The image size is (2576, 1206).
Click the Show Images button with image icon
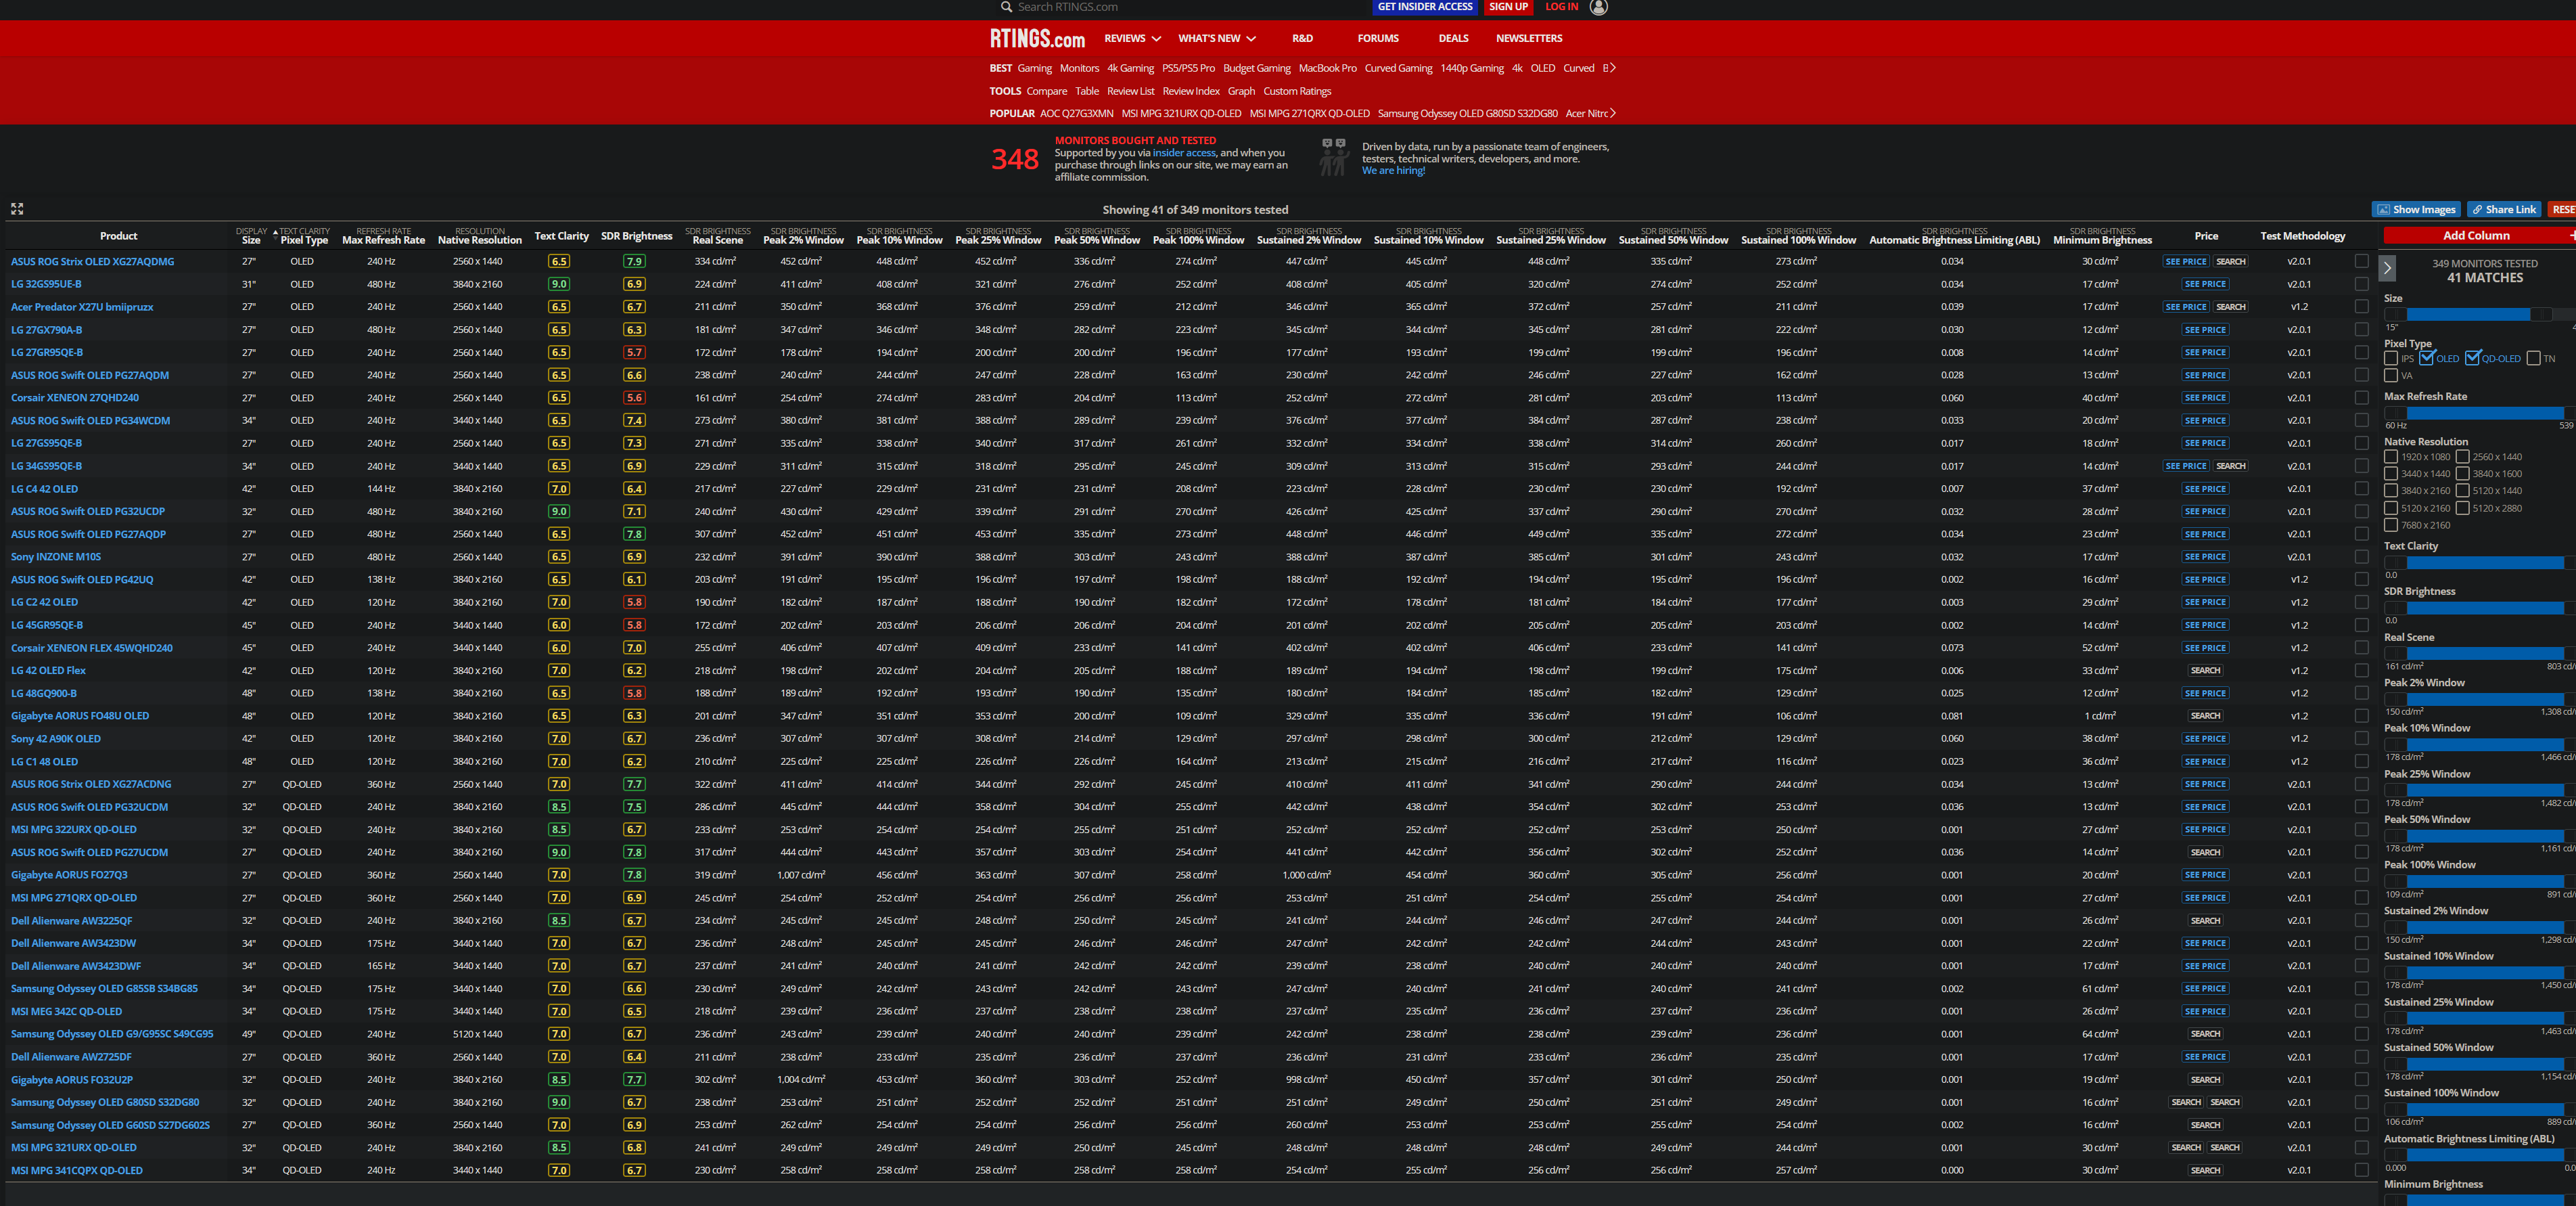click(x=2416, y=208)
